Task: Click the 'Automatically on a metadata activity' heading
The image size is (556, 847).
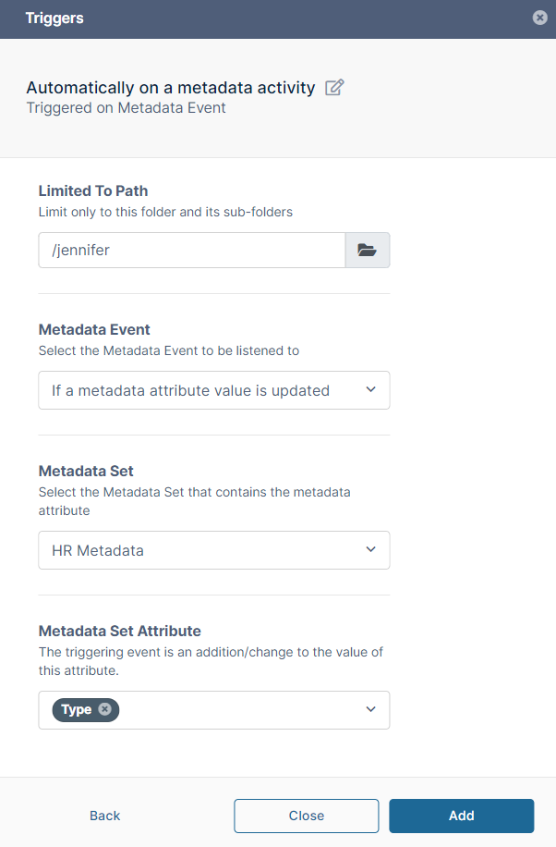Action: [x=171, y=88]
